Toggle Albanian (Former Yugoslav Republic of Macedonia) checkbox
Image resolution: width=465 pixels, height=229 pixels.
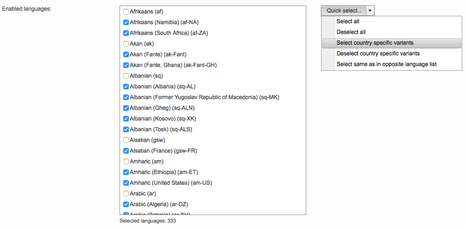tap(126, 97)
